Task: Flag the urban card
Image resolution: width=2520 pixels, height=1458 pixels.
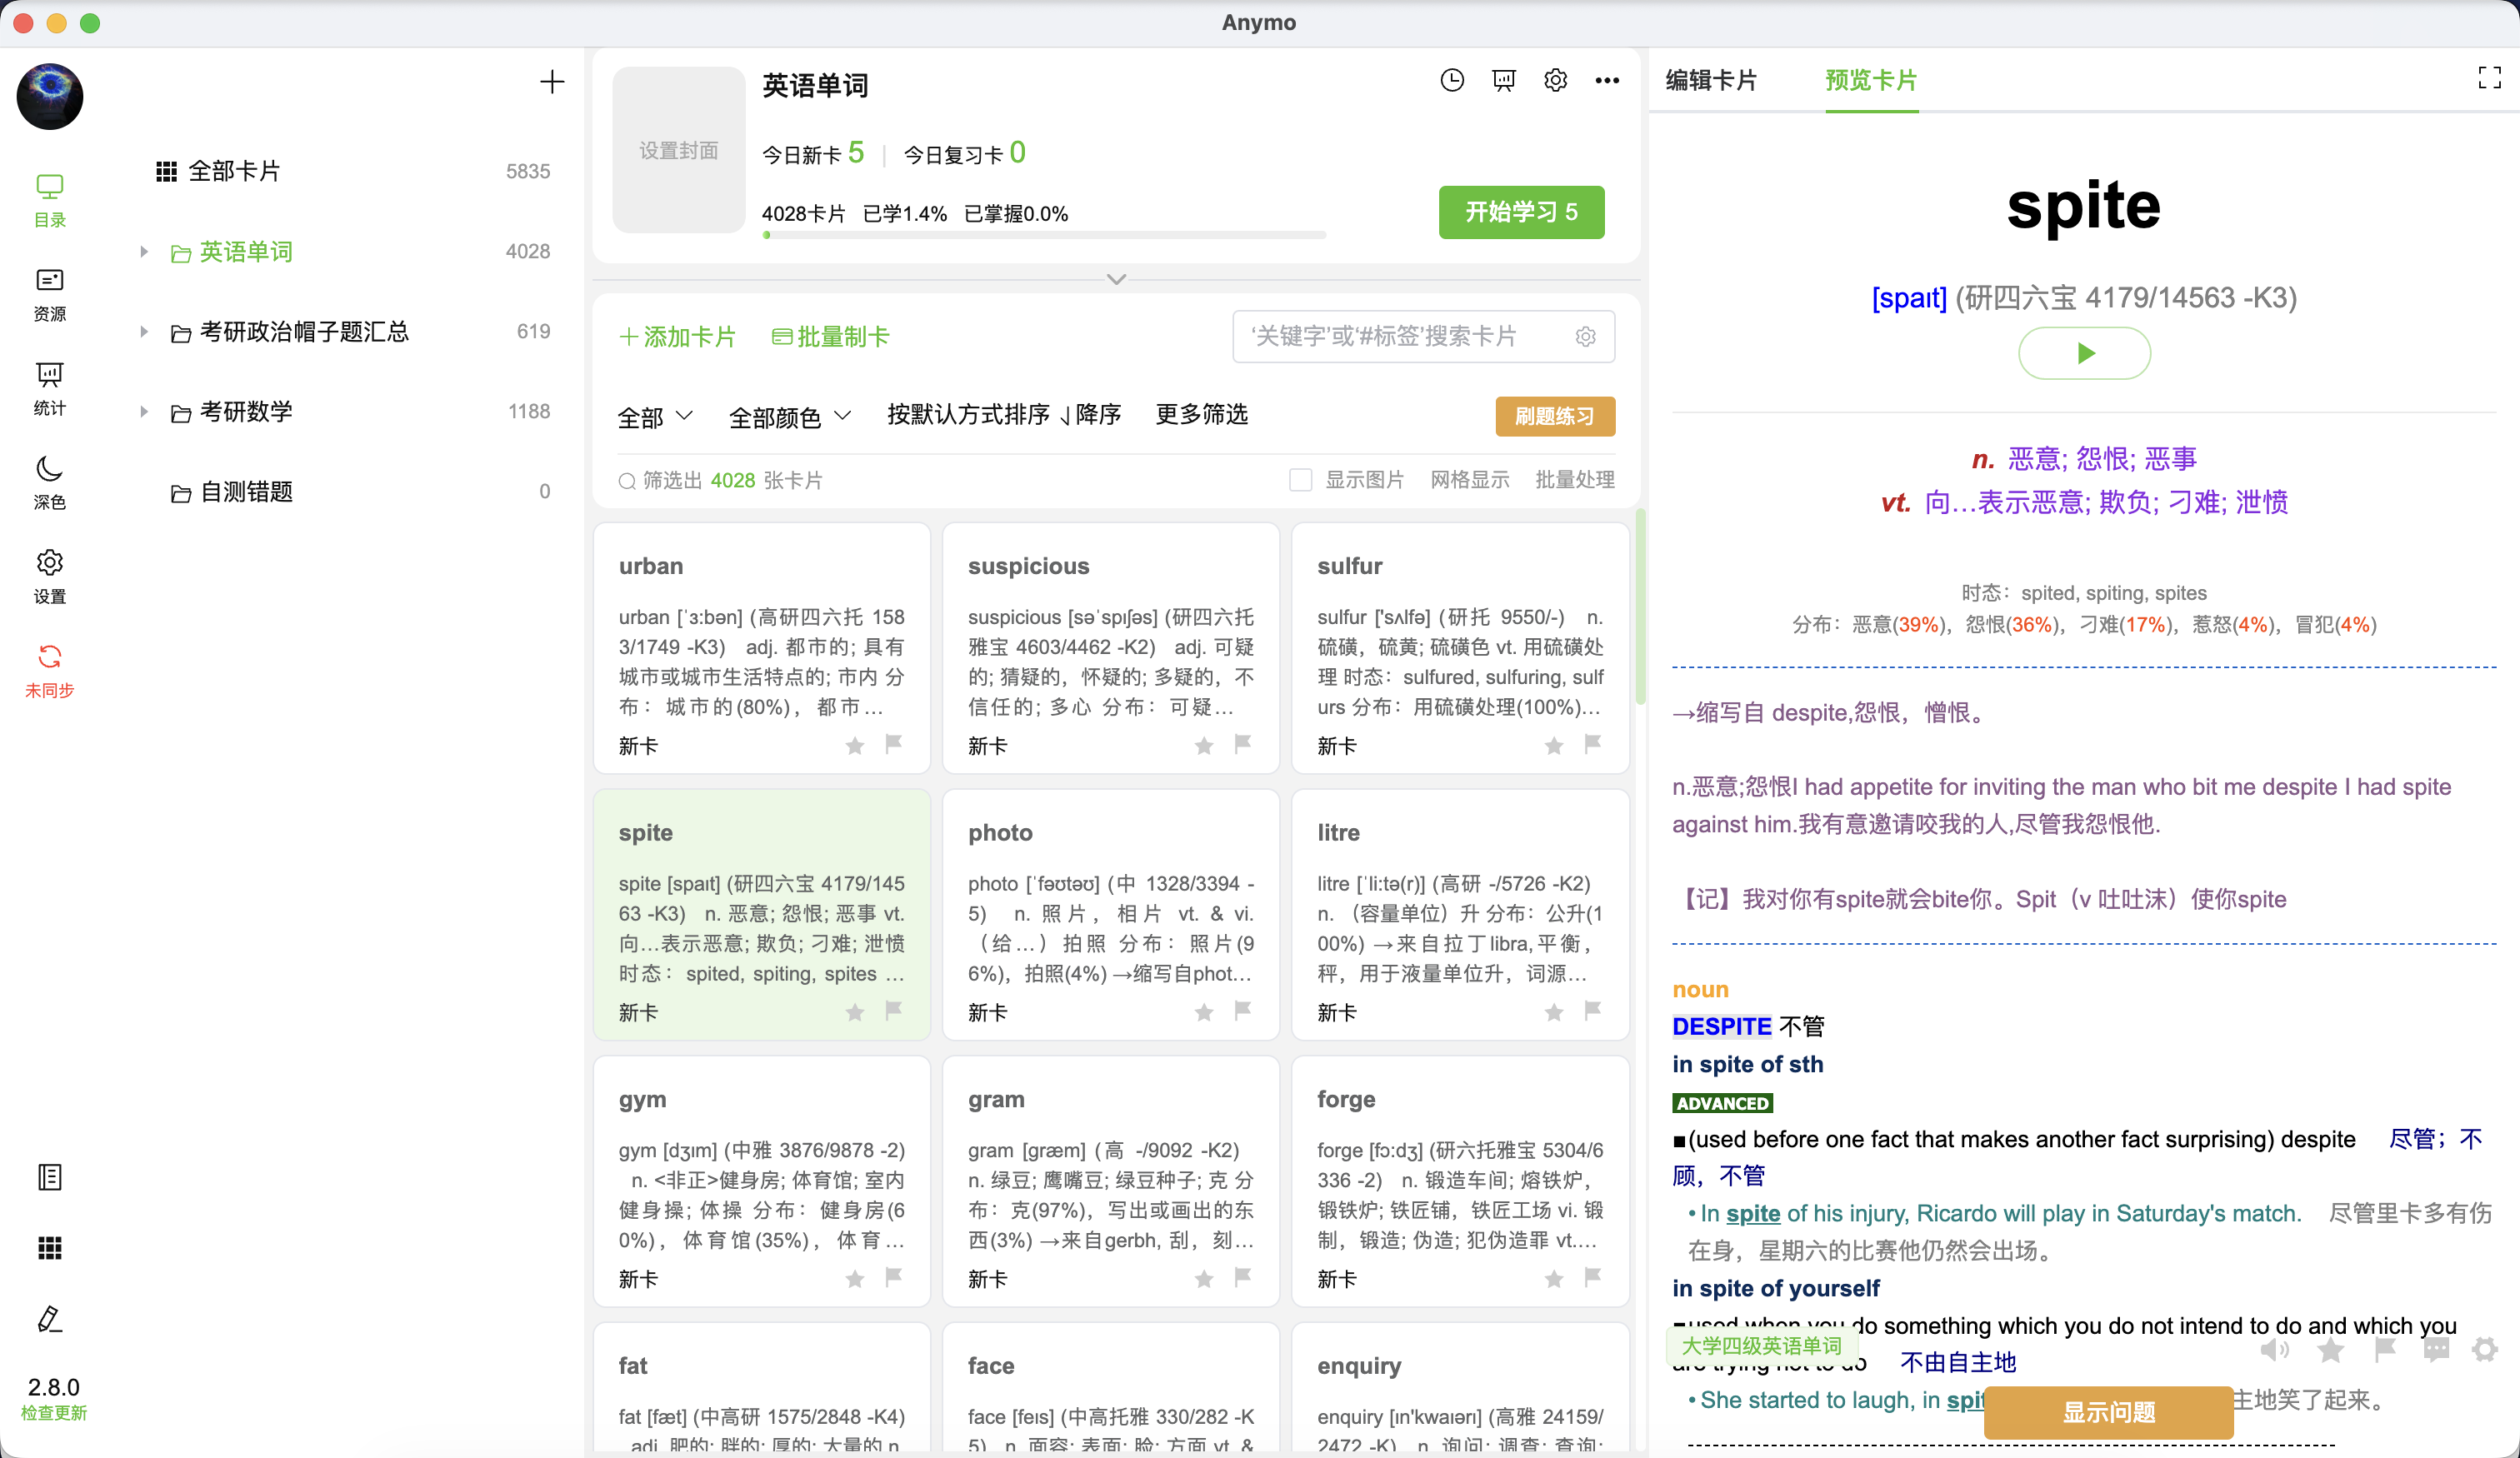Action: (x=894, y=744)
